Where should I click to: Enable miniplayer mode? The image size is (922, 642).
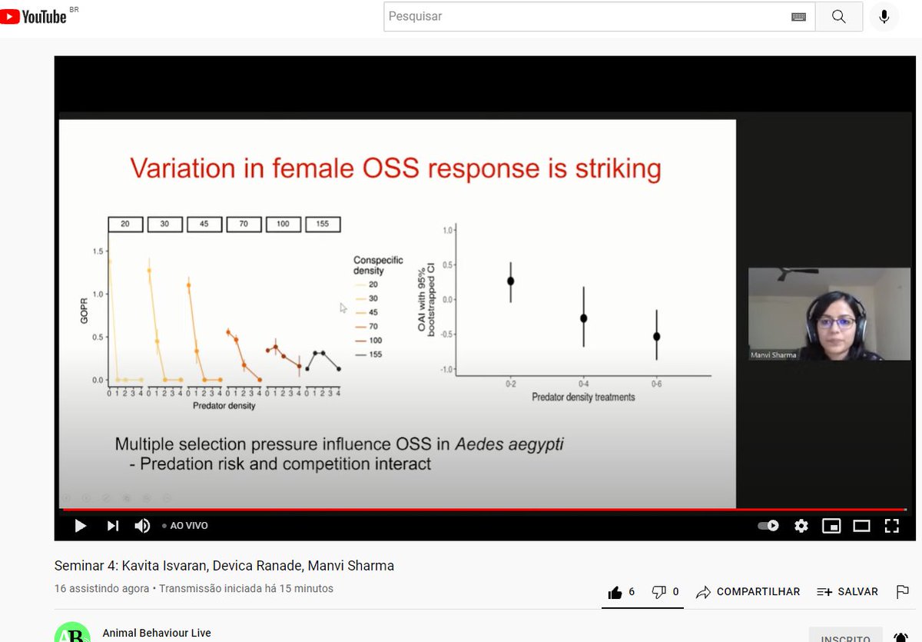[831, 526]
